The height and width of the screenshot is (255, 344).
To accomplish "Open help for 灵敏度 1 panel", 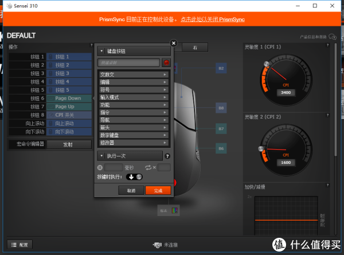I will pyautogui.click(x=327, y=45).
